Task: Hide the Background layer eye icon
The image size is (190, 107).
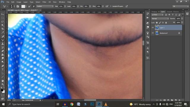Action: pos(153,33)
